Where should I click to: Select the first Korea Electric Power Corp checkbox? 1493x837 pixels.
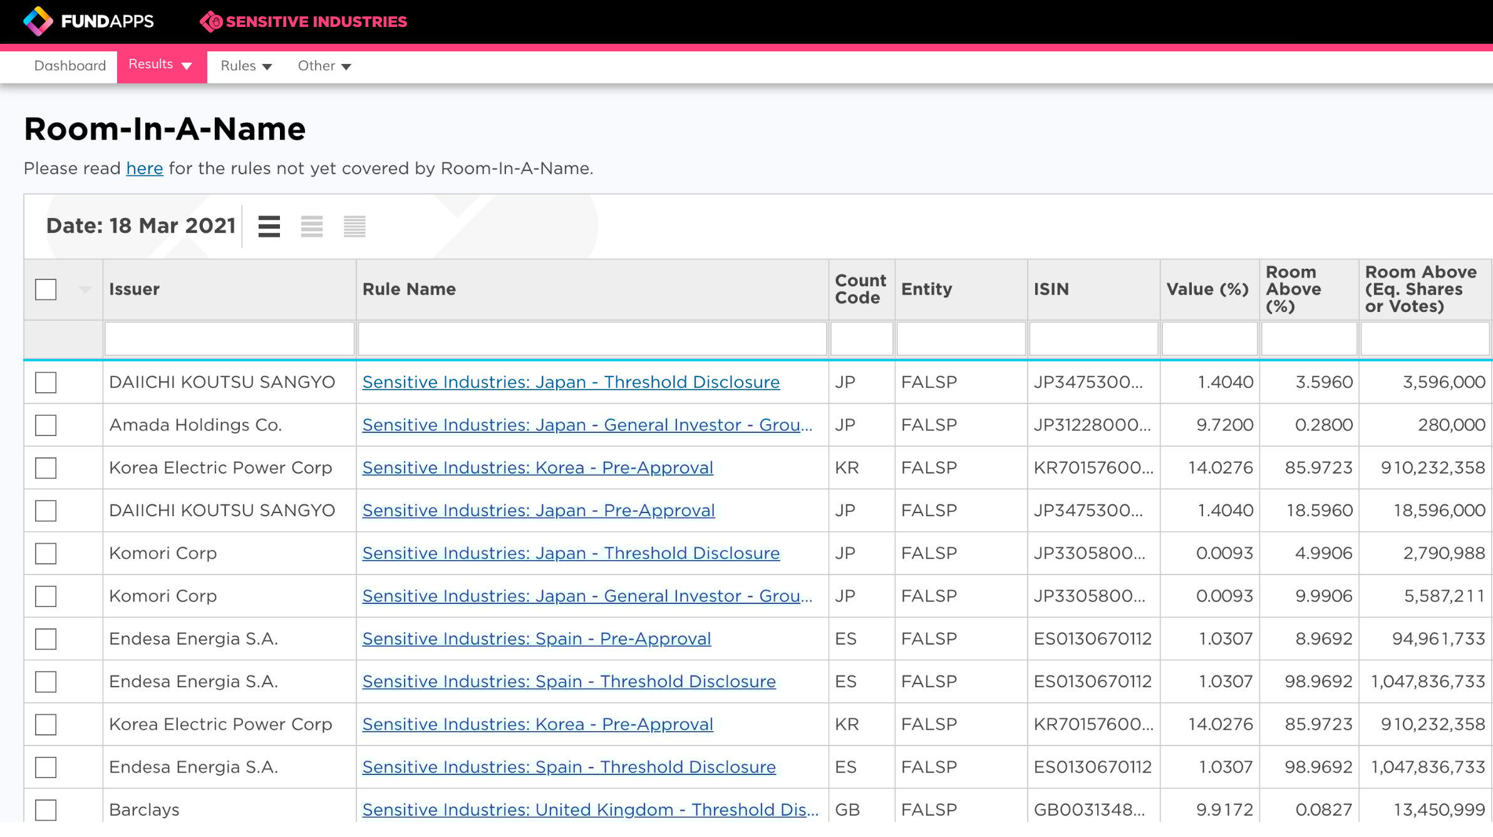pos(46,468)
